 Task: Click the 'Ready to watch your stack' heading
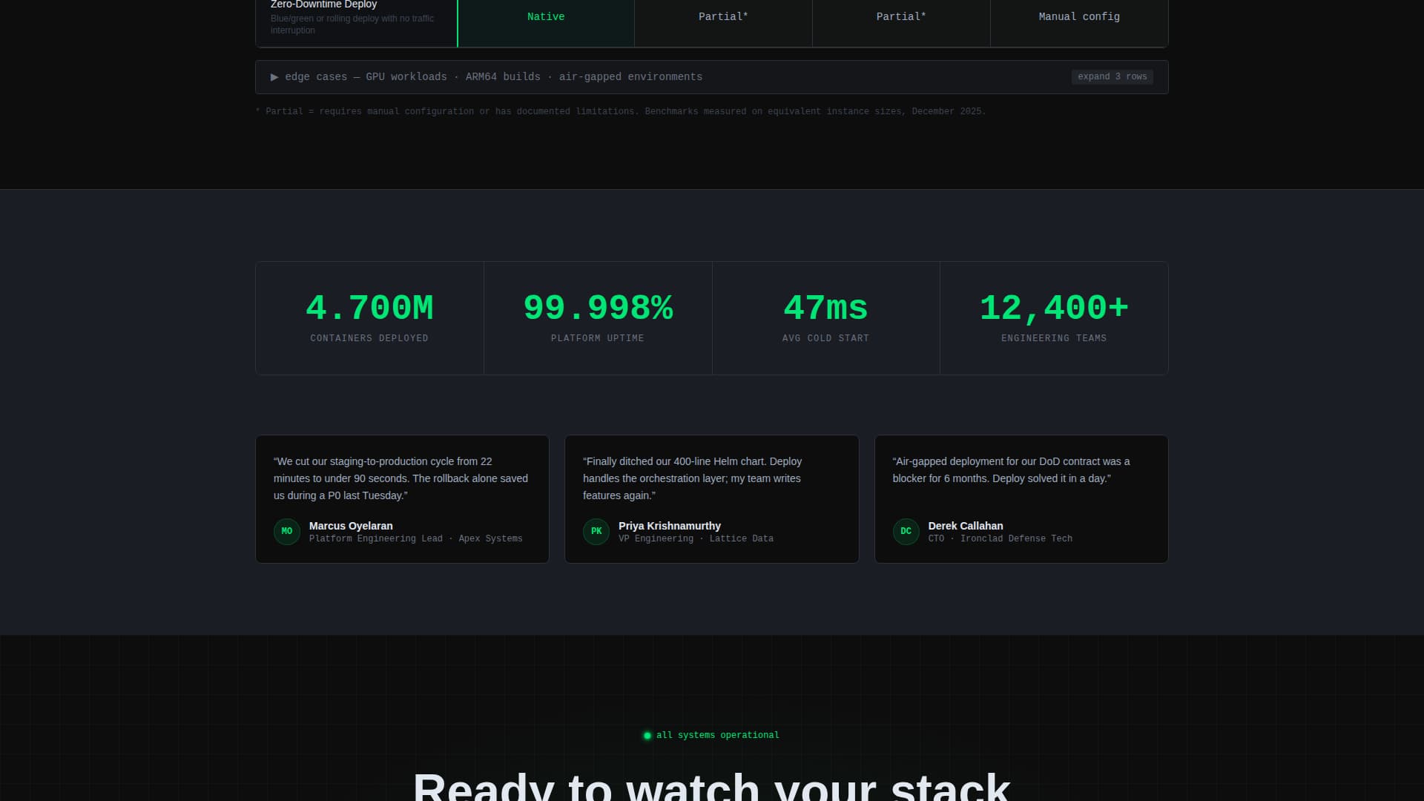pos(712,786)
